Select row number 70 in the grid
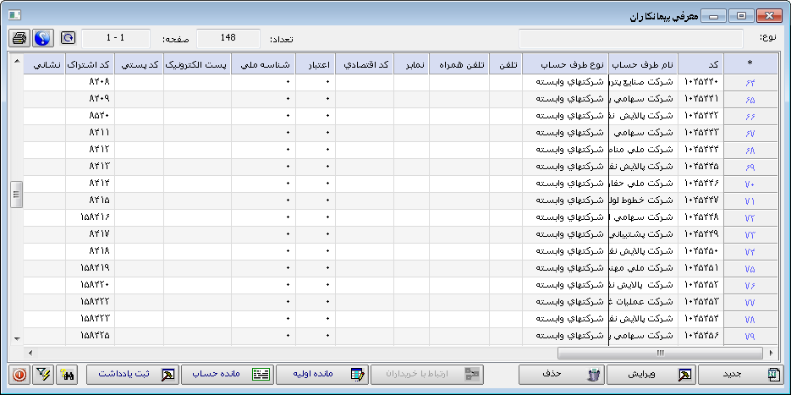 tap(750, 184)
